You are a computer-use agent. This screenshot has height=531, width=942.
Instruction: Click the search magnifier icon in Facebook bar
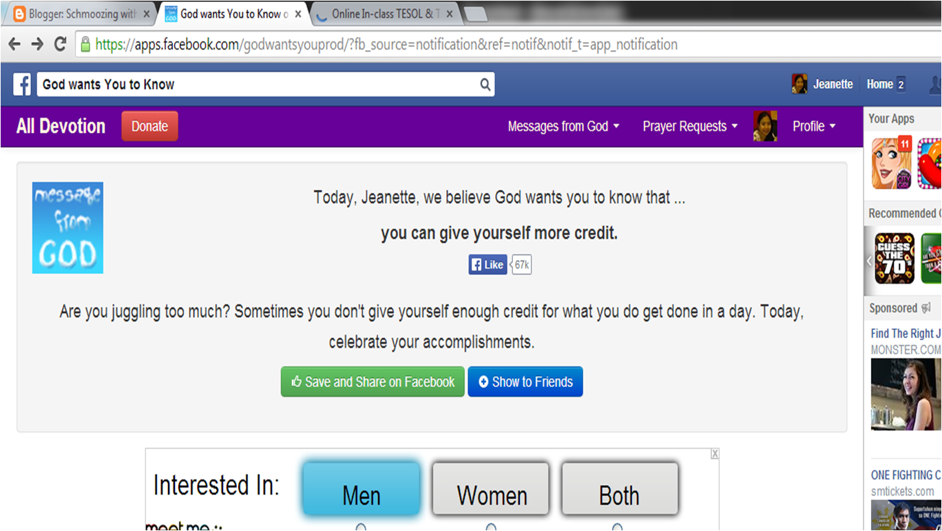coord(485,85)
